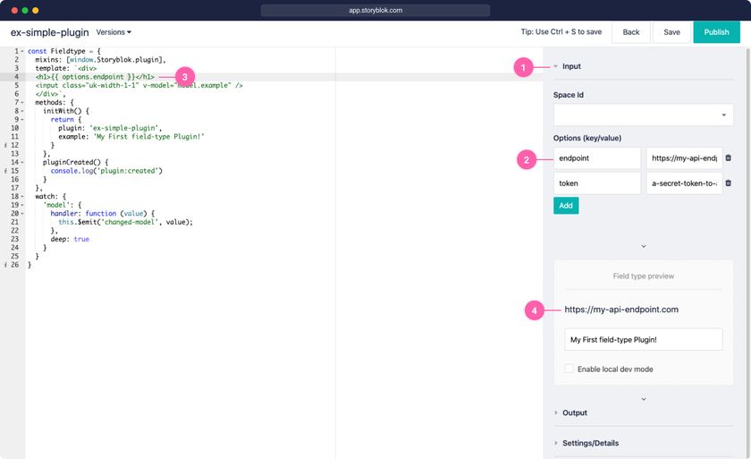This screenshot has width=751, height=459.
Task: Fold 'model' block at line 19
Action: coord(22,205)
